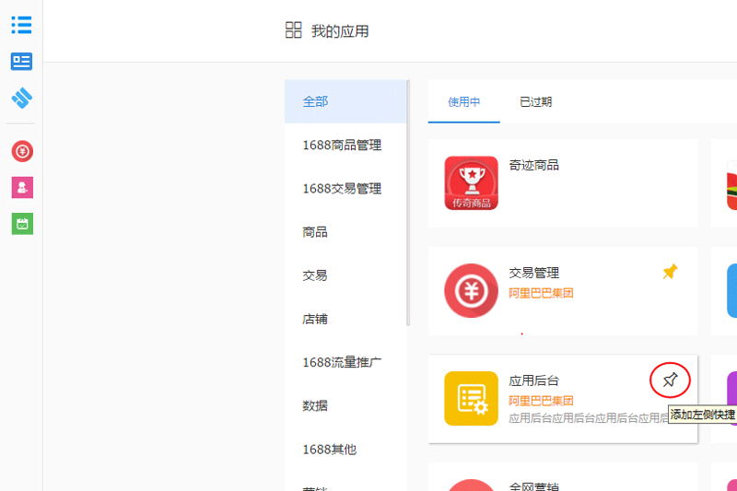Select 1688流量推广 from the category list
The height and width of the screenshot is (491, 737).
(x=341, y=362)
